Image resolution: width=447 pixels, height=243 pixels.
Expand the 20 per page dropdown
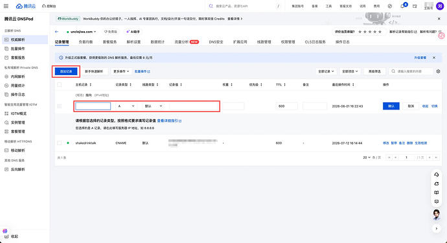tap(367, 157)
